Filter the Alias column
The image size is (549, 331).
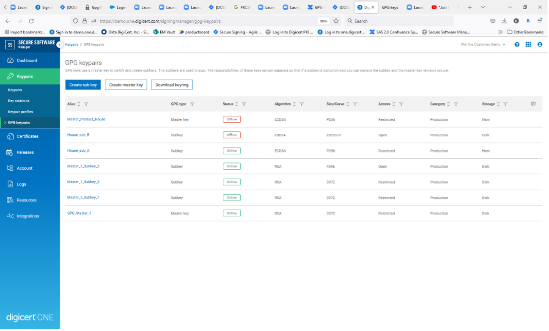pyautogui.click(x=86, y=104)
